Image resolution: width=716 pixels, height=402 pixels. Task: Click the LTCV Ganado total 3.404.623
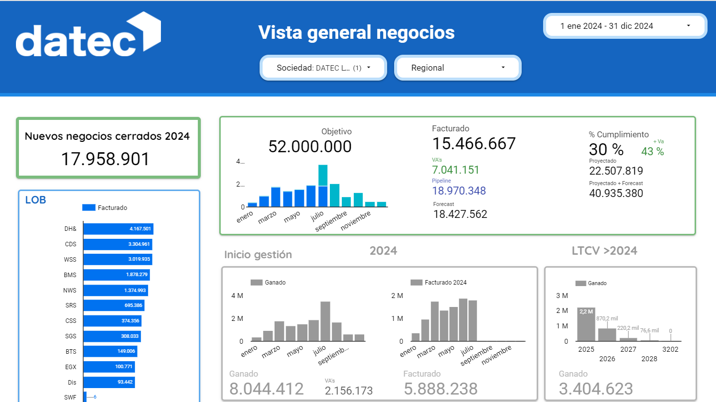click(x=596, y=389)
